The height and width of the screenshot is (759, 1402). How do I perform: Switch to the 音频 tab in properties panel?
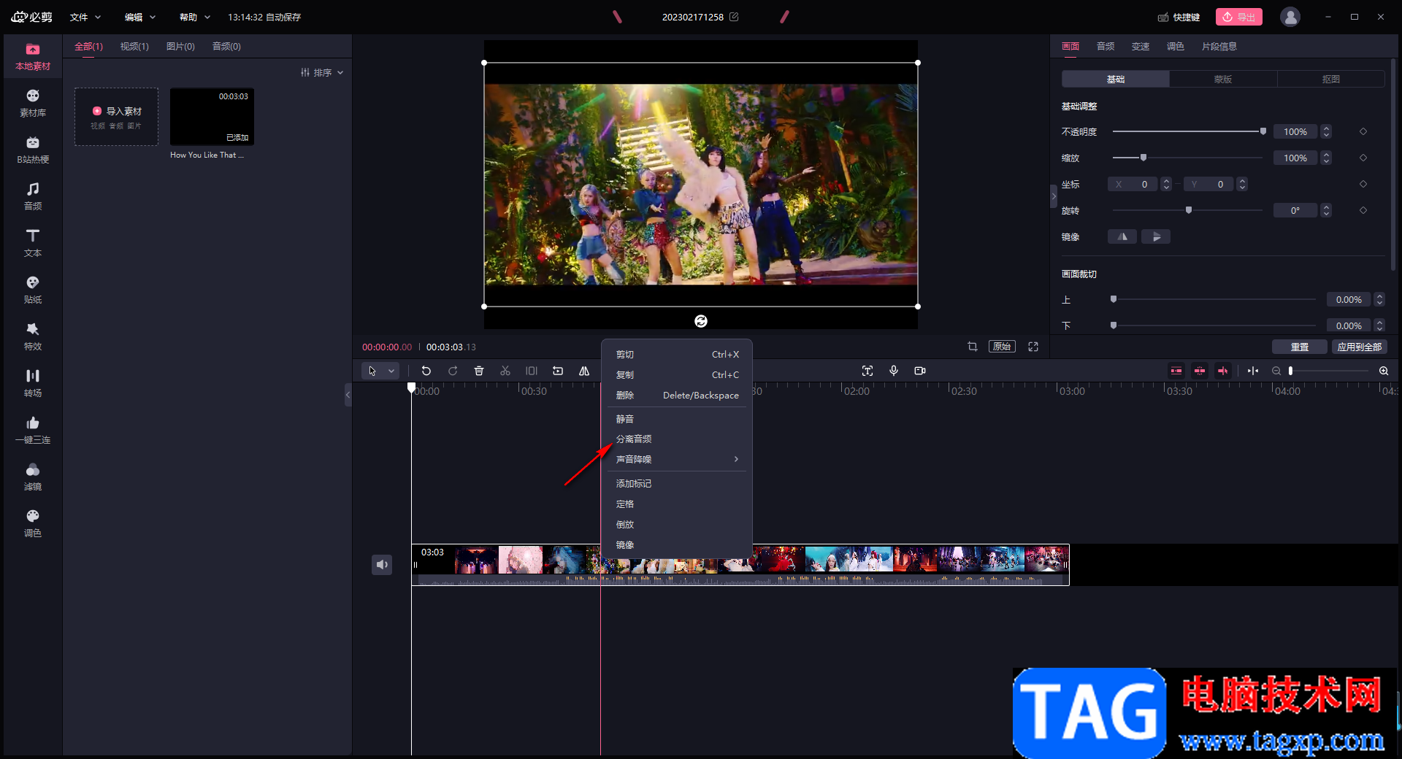click(1106, 46)
